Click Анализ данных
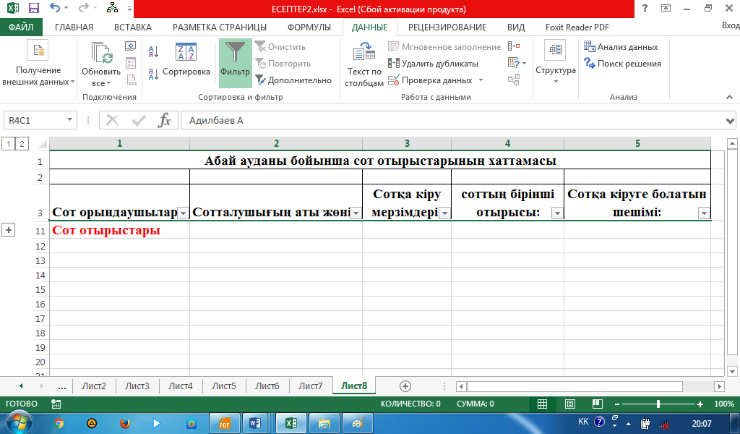The image size is (740, 434). click(621, 47)
